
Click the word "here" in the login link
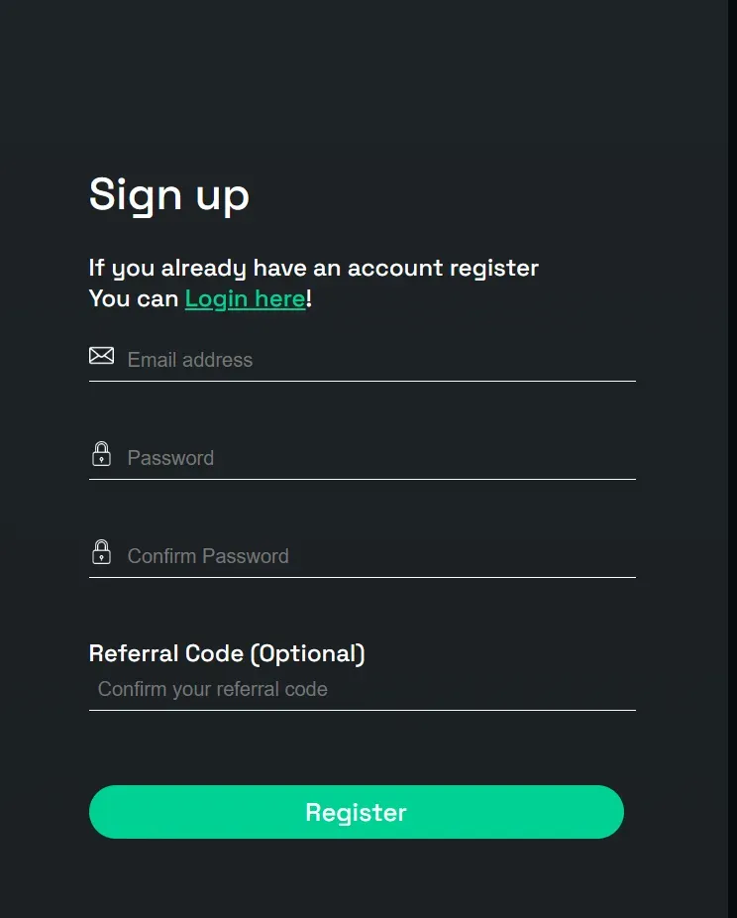[x=280, y=298]
